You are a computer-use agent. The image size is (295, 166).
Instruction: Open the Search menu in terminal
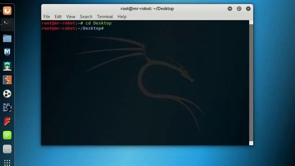pyautogui.click(x=86, y=17)
